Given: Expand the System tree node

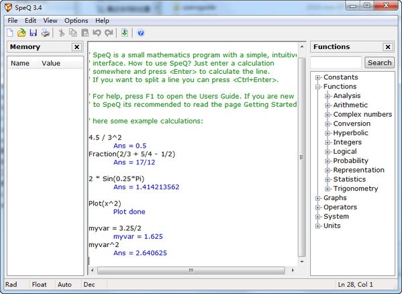Looking at the screenshot, I should (318, 217).
